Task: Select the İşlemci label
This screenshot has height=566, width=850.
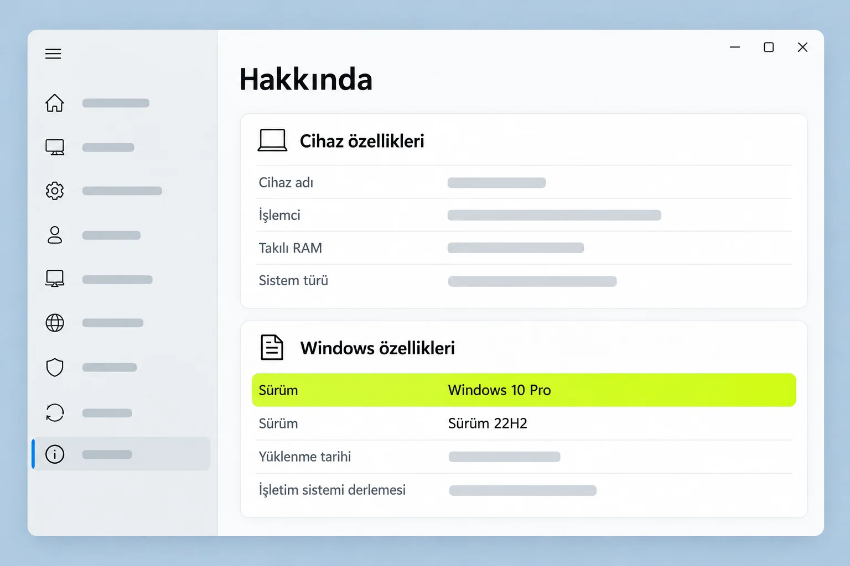Action: point(279,215)
